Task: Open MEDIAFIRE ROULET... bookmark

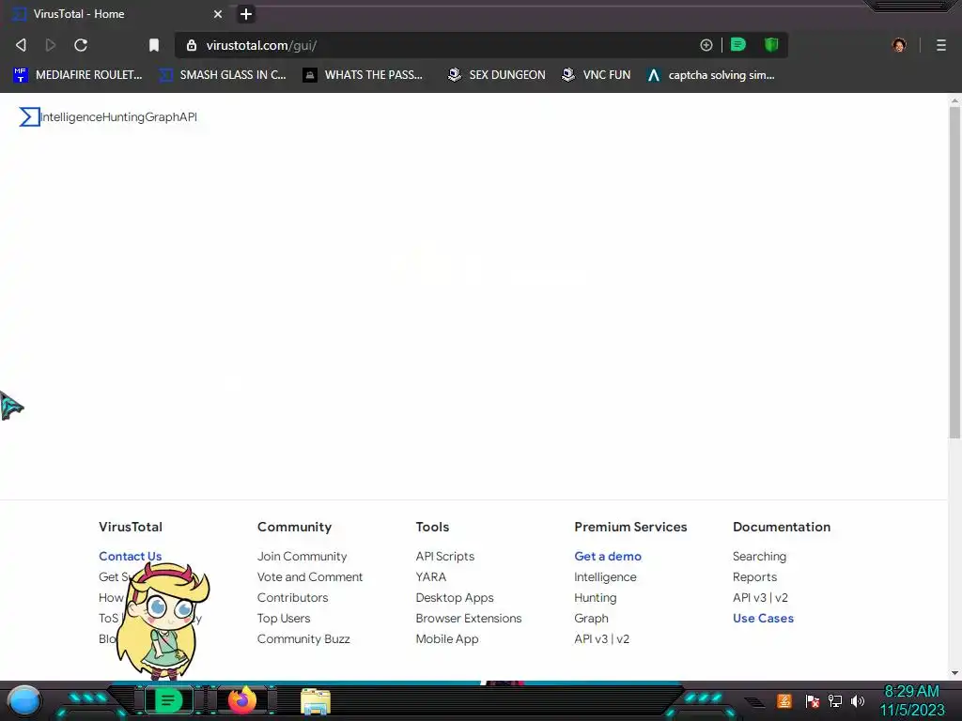Action: pyautogui.click(x=78, y=75)
